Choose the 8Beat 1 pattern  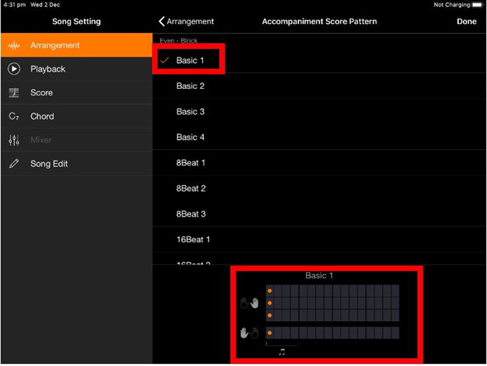[190, 163]
